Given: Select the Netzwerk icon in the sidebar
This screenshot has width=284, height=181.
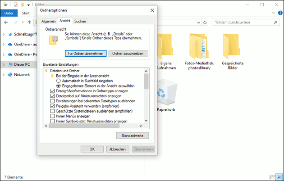Looking at the screenshot, I should pyautogui.click(x=10, y=74).
